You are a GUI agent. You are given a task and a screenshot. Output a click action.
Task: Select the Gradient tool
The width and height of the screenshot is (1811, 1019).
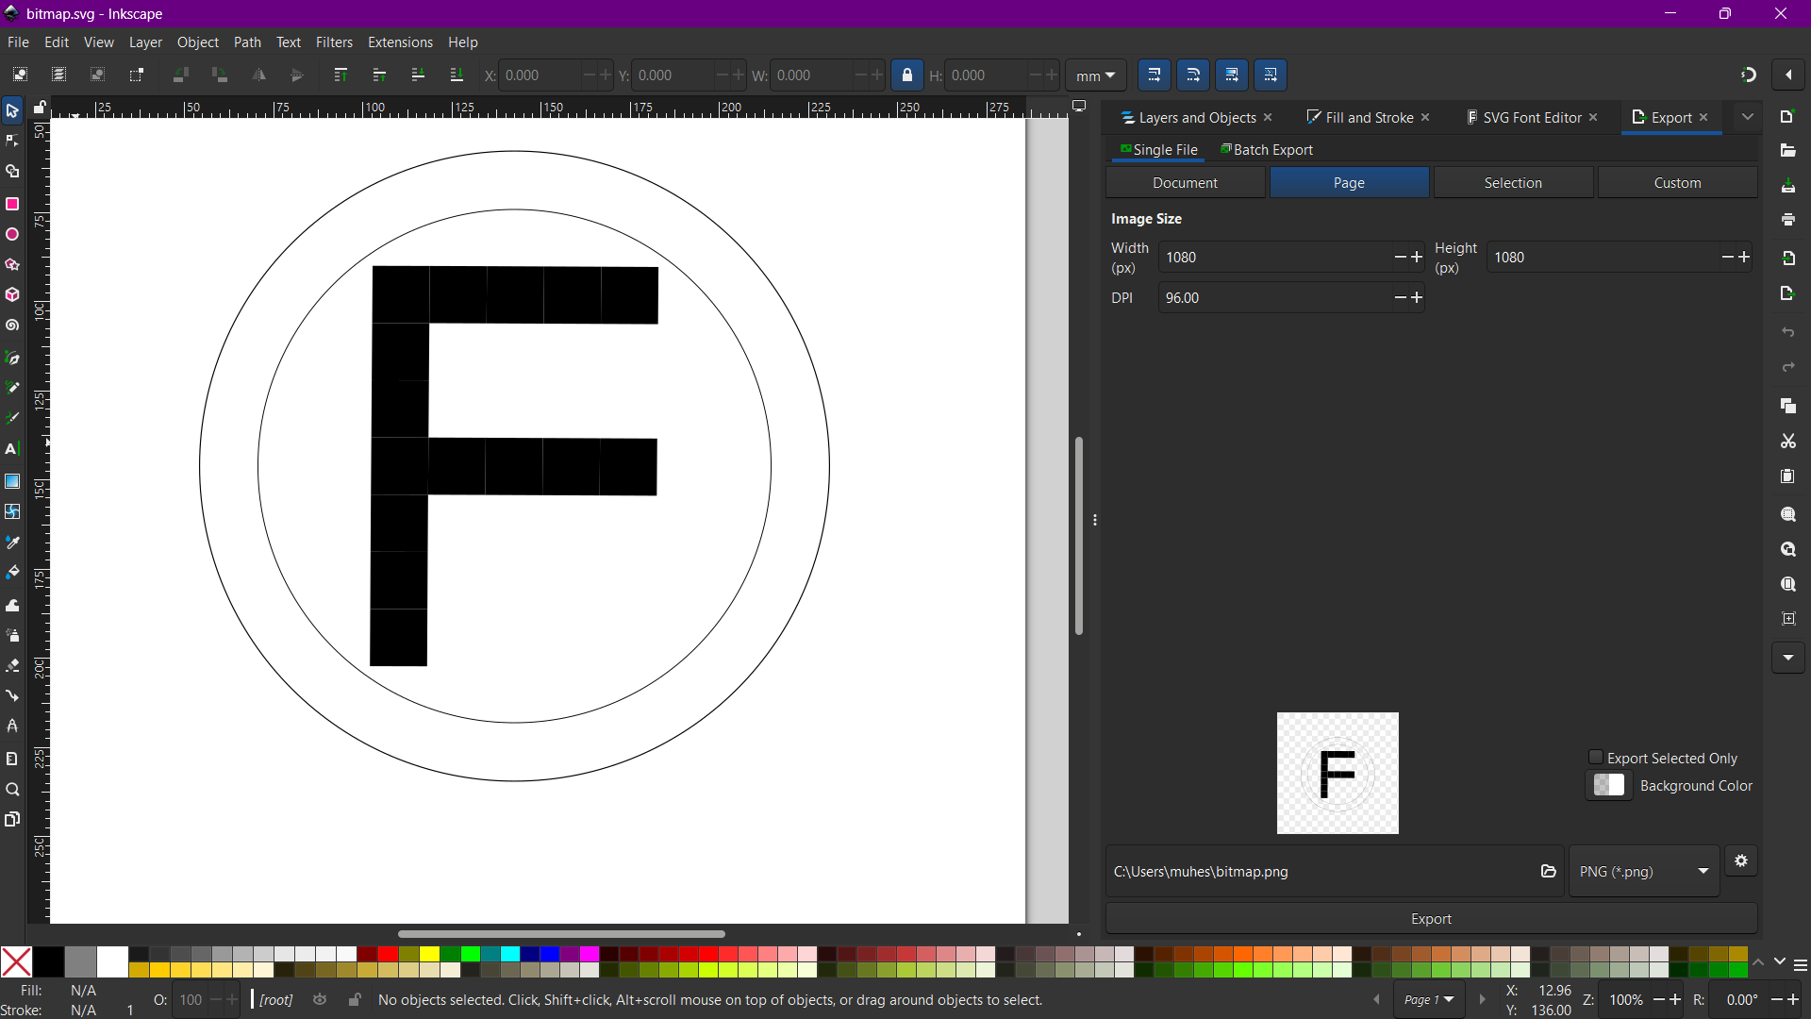[x=12, y=481]
